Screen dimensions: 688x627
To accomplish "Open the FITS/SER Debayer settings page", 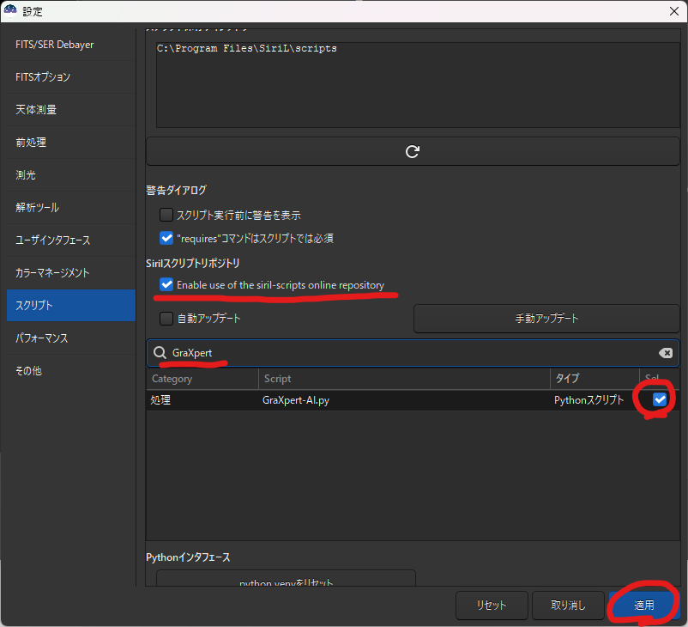I will tap(68, 45).
